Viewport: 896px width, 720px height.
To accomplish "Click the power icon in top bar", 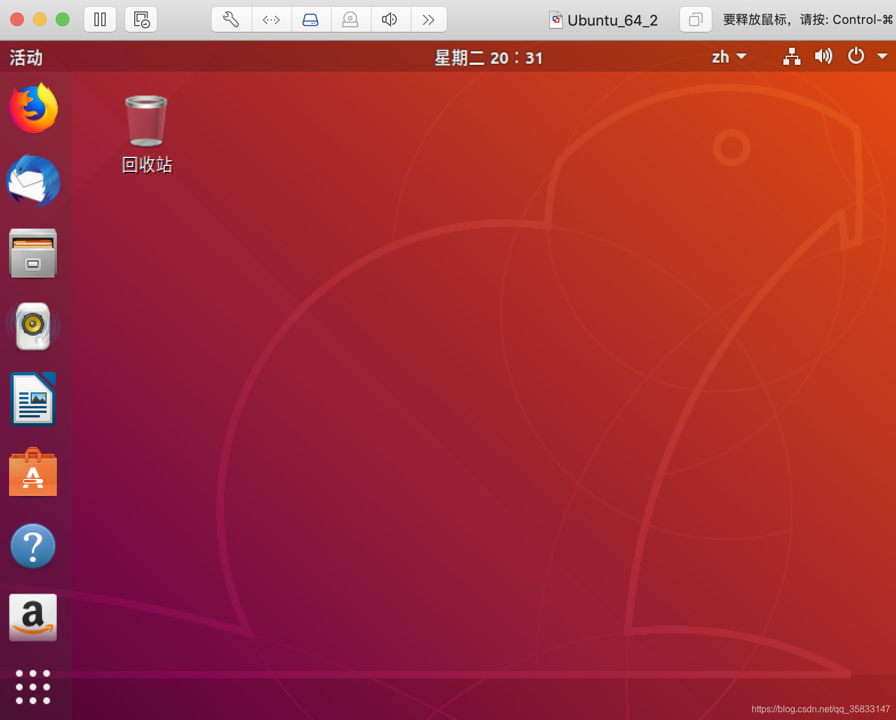I will 856,56.
